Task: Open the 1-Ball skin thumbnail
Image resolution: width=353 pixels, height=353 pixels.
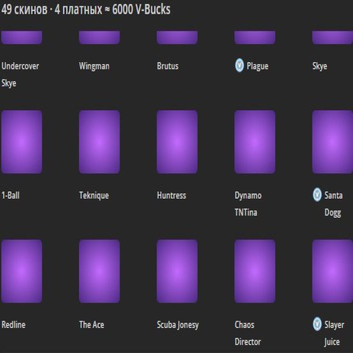Action: pyautogui.click(x=21, y=141)
